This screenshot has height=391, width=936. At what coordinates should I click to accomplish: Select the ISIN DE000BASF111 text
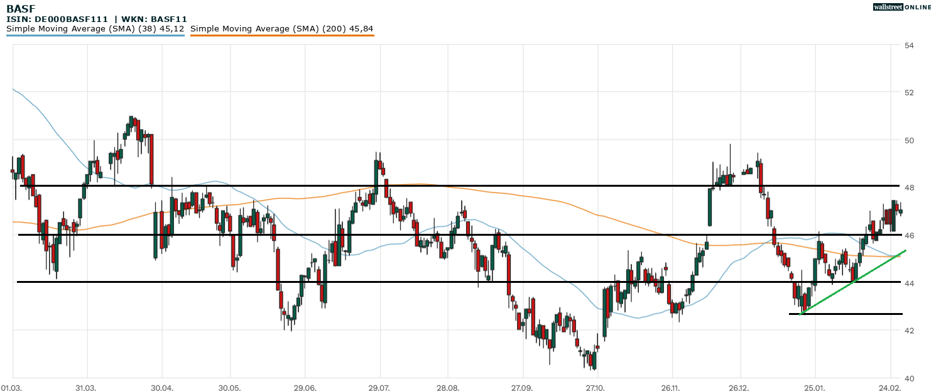click(58, 19)
